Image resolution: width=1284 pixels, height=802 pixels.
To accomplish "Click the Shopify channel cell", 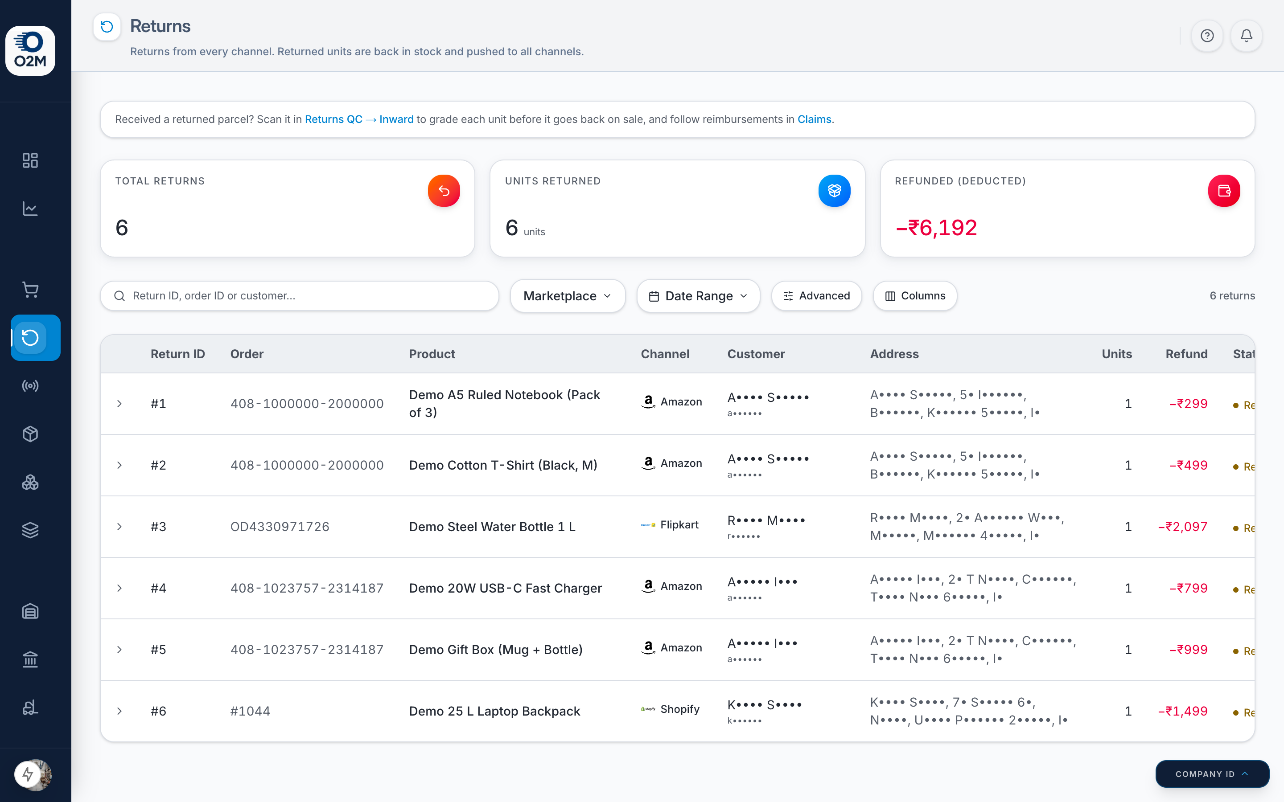I will pyautogui.click(x=670, y=709).
